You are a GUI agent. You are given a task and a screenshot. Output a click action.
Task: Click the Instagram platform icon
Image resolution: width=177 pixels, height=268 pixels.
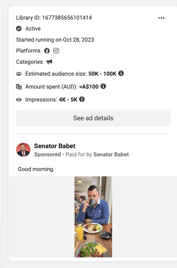[x=56, y=51]
